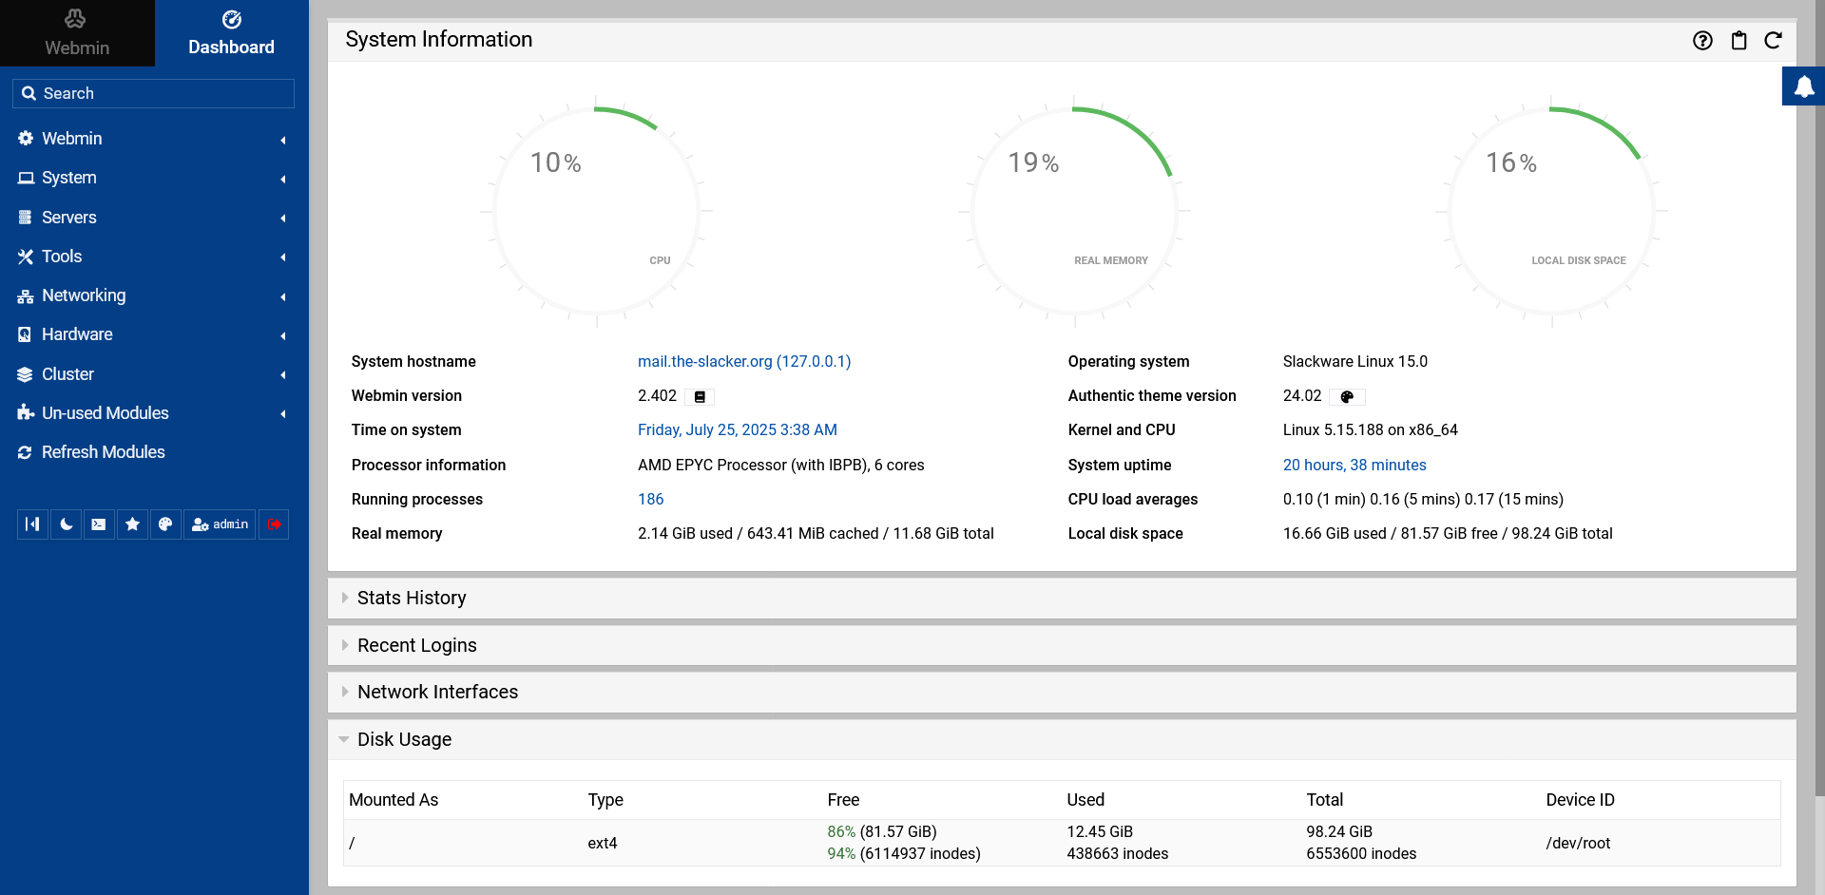Open favorites star icon in sidebar
Viewport: 1825px width, 895px height.
point(132,524)
